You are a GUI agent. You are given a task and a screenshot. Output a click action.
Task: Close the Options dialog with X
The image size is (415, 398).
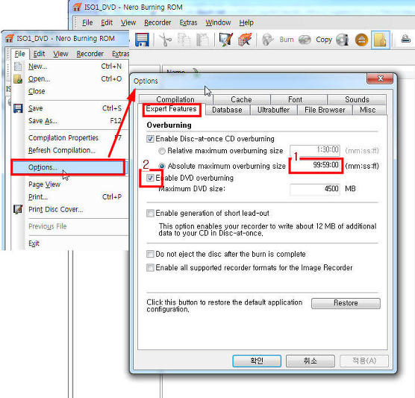(x=380, y=78)
